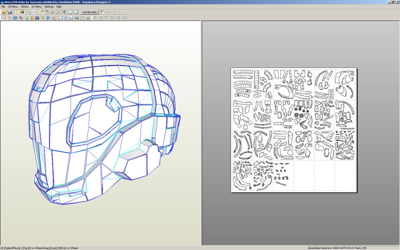Screen dimensions: 400x250
Task: Click the Save floppy disk icon
Action: [9, 12]
